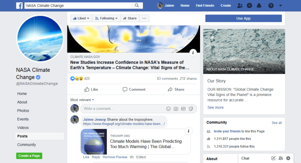Click the verified badge next to page name
The height and width of the screenshot is (163, 301).
click(x=38, y=77)
